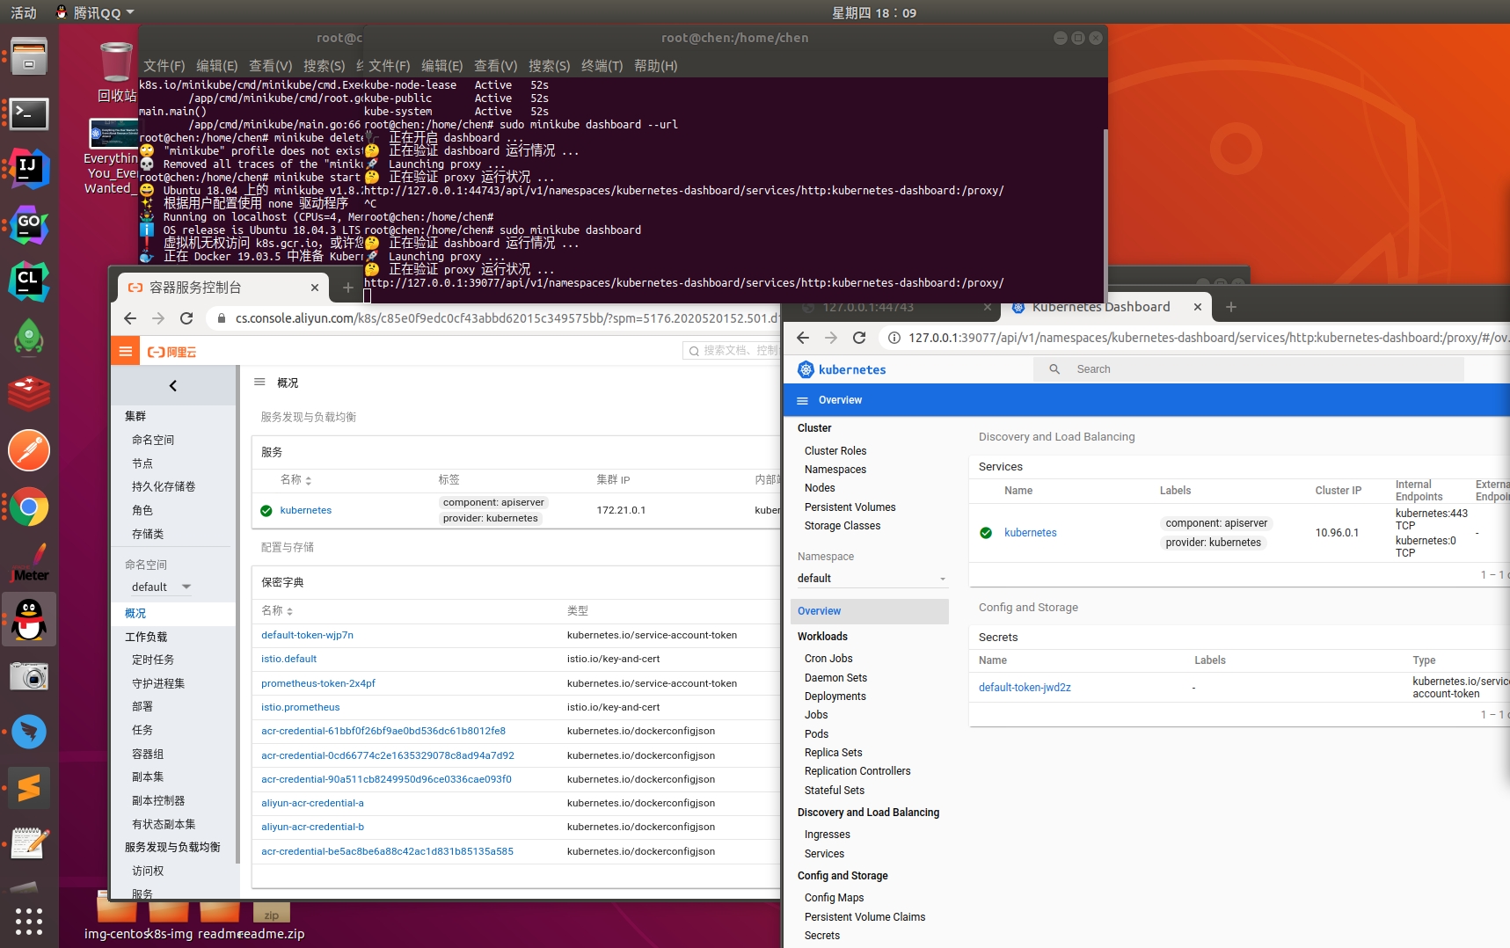
Task: Select 命名空间 under 集群 in Aliyun sidebar
Action: [x=153, y=440]
